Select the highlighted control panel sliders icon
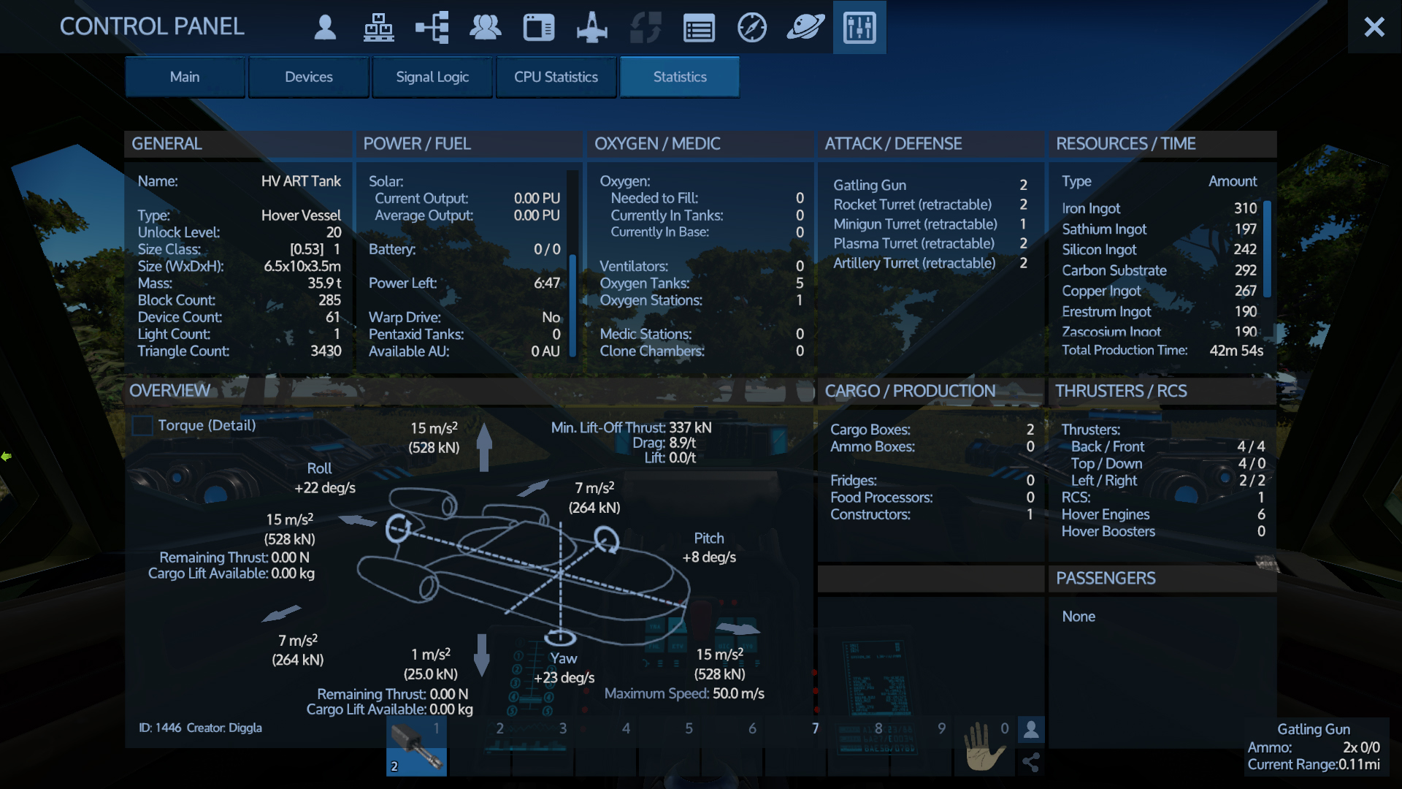This screenshot has width=1402, height=789. [859, 27]
